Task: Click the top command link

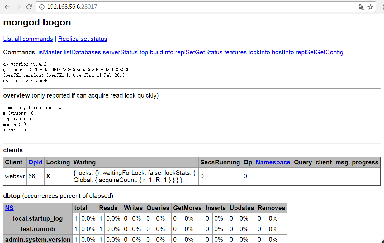Action: [x=144, y=52]
